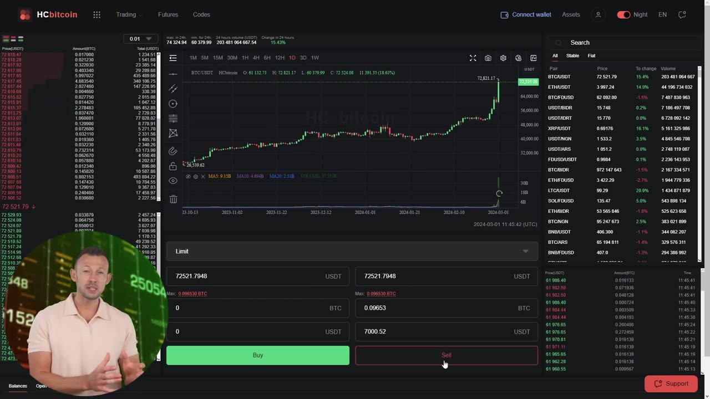Click the sell total field 7000.52 USDT
This screenshot has width=710, height=399.
point(447,331)
